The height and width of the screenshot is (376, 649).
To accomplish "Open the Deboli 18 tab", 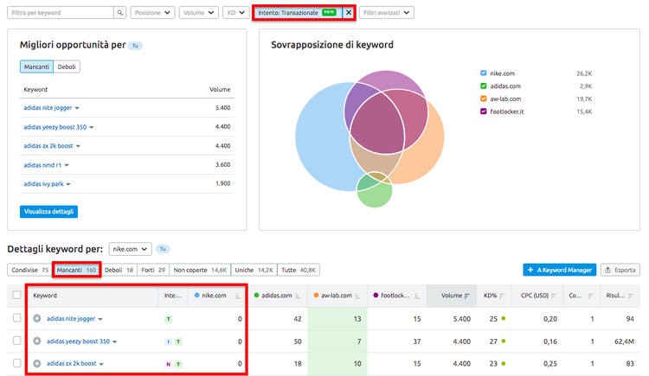I will coord(119,270).
